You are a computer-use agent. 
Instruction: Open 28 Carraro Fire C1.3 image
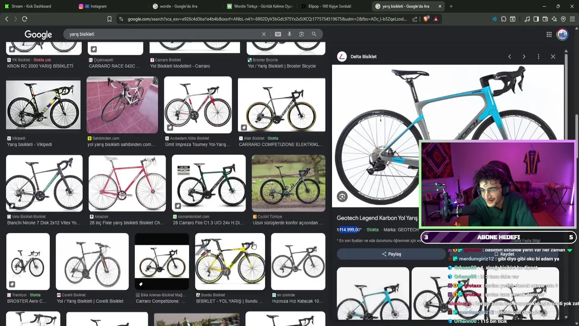(x=209, y=183)
